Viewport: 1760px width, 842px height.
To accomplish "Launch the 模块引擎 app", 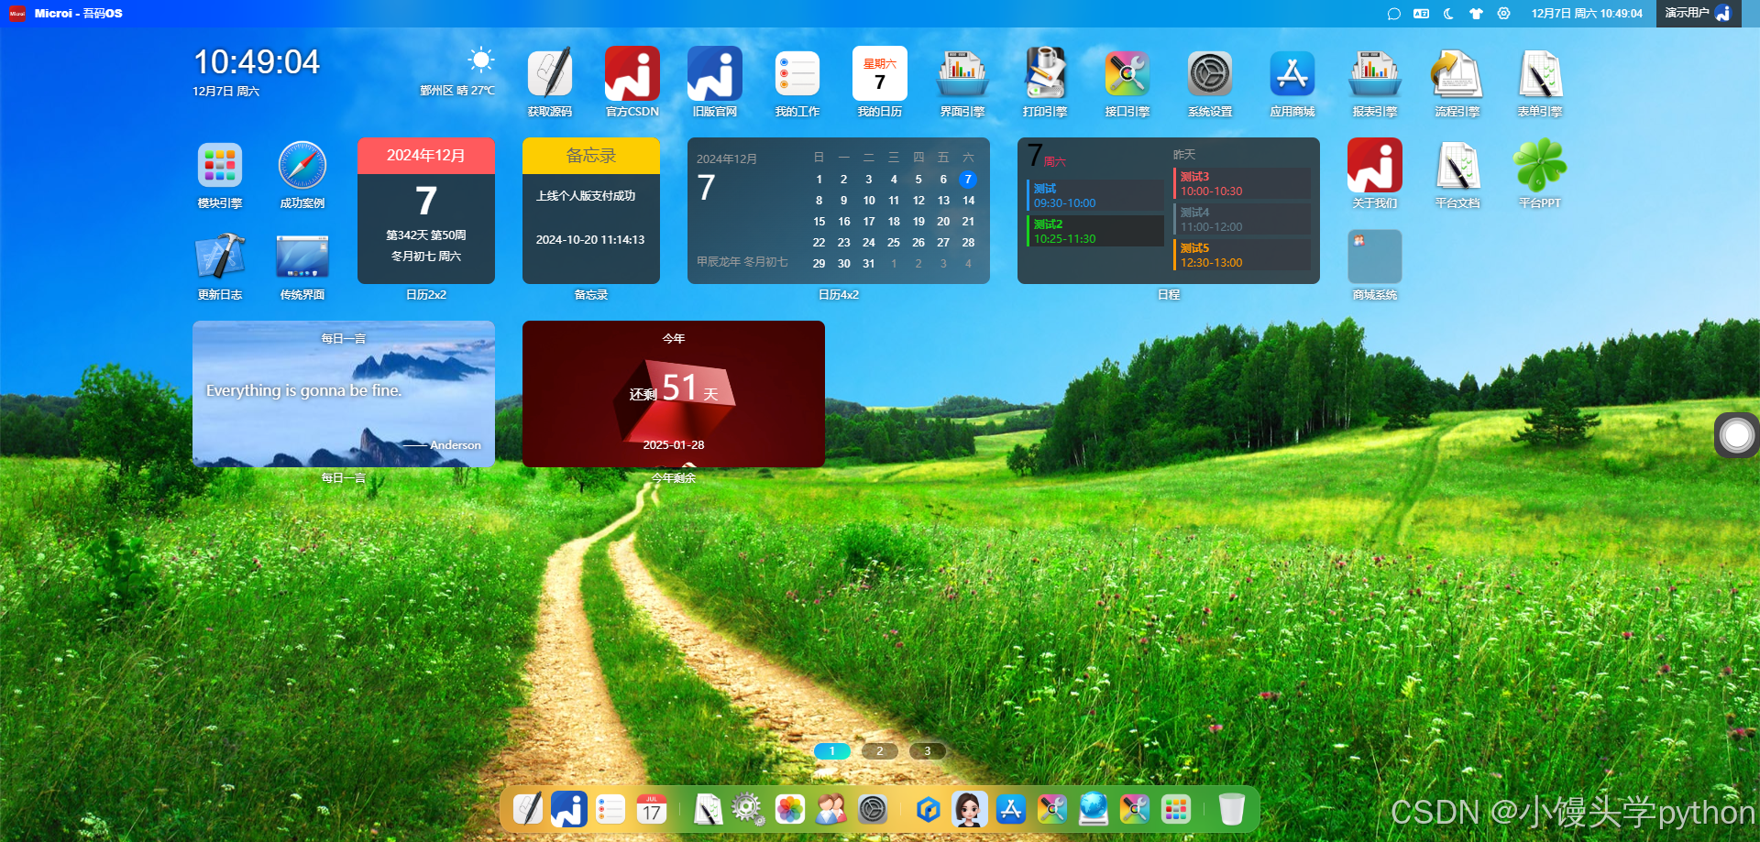I will (x=220, y=165).
